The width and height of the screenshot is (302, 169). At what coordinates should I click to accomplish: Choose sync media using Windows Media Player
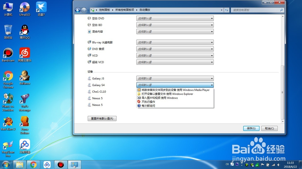click(175, 90)
